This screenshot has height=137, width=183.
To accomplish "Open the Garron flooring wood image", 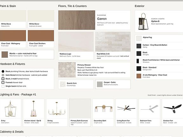I will pos(77,20).
